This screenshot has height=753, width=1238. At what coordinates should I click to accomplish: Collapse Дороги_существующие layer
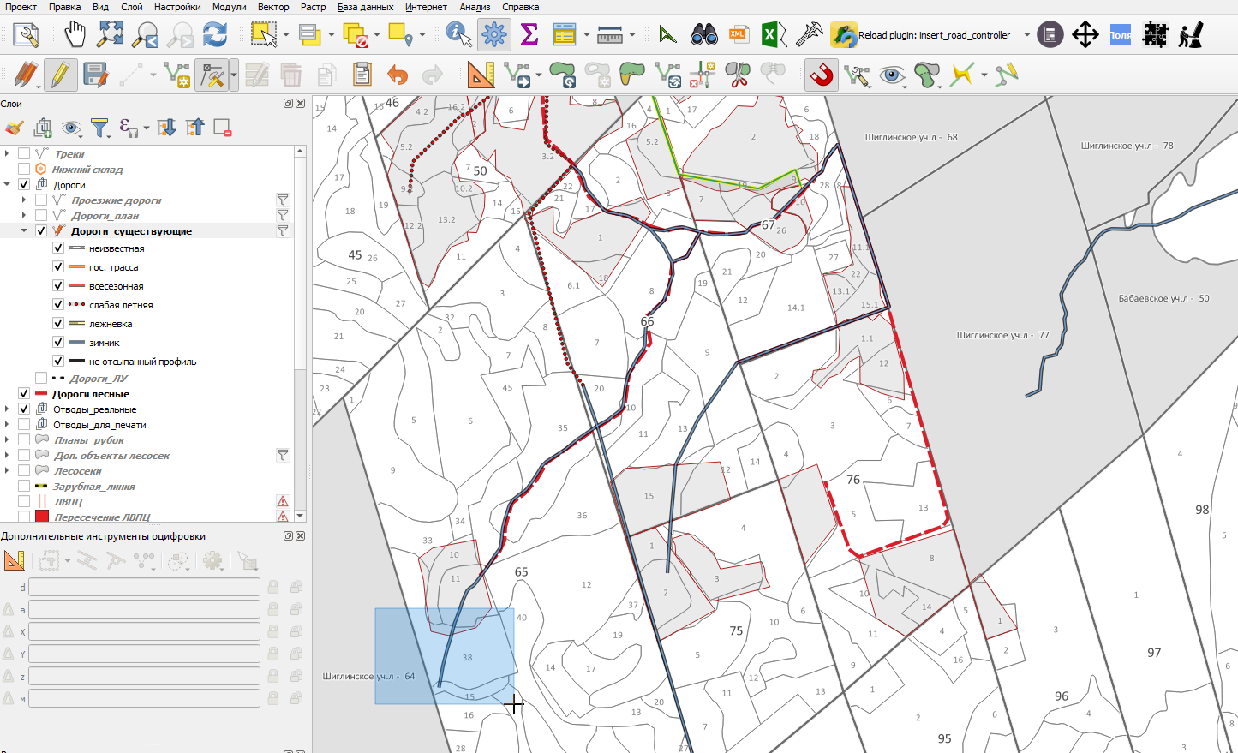coord(24,231)
